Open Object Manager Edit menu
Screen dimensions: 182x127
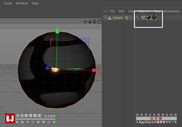click(x=121, y=11)
